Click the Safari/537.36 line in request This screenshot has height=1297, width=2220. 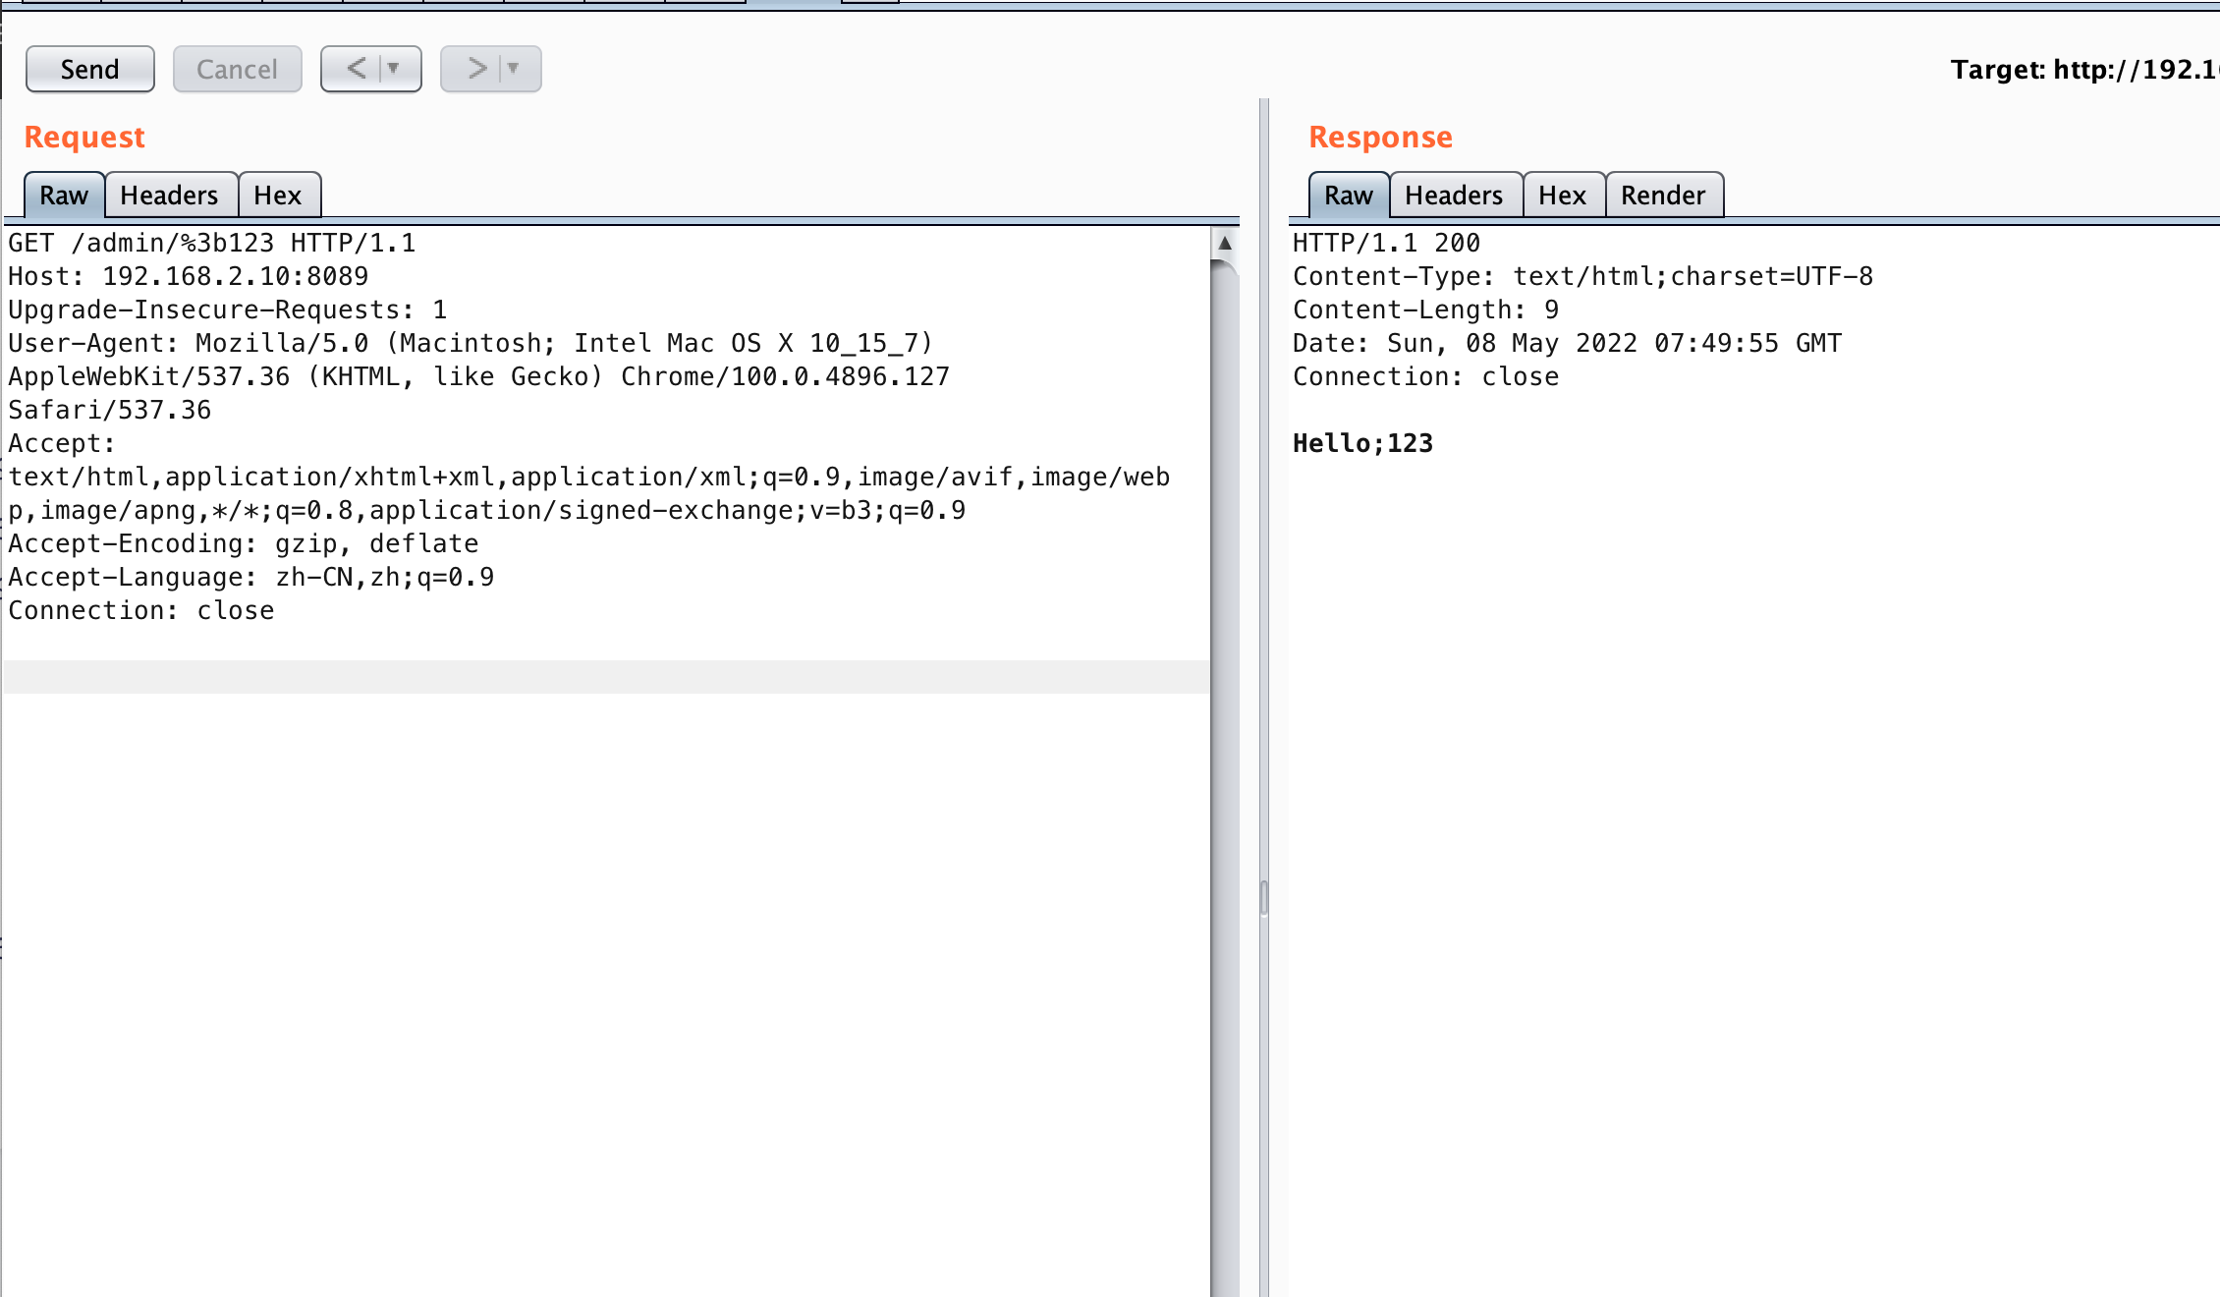pos(110,410)
